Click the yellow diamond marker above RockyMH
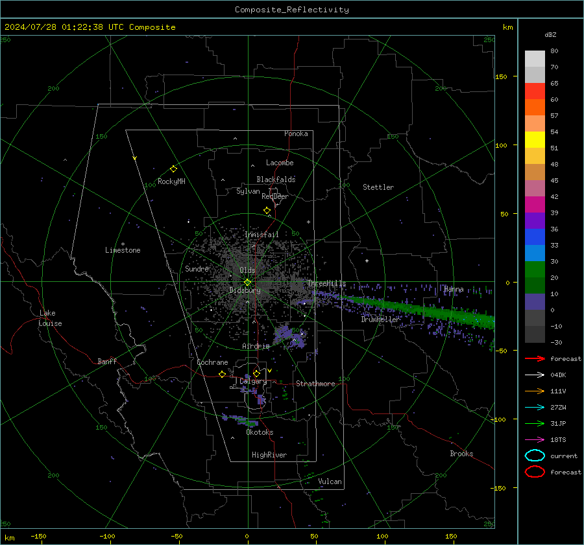The image size is (584, 545). (x=173, y=169)
